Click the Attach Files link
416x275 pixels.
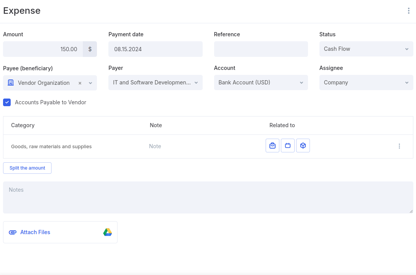click(x=35, y=232)
